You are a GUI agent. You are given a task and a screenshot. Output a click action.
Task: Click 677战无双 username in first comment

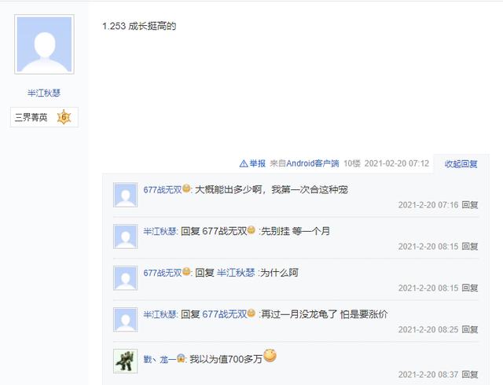(163, 189)
